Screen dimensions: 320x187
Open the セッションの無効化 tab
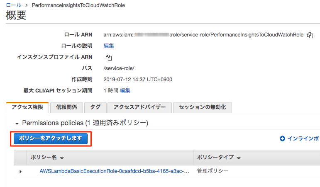[203, 107]
